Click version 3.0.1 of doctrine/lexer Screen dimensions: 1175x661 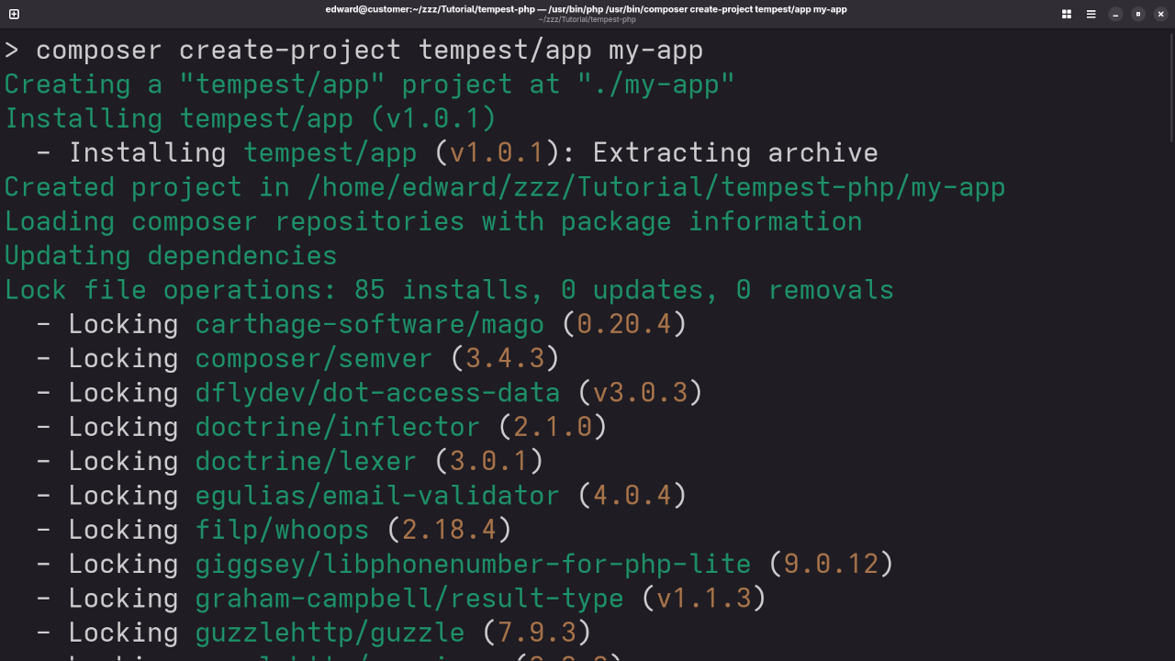[489, 461]
